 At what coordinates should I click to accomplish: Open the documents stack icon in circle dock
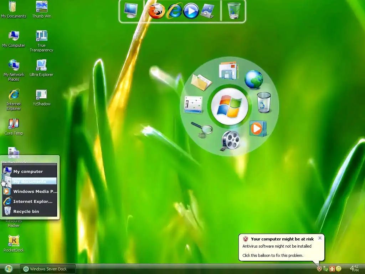[228, 70]
